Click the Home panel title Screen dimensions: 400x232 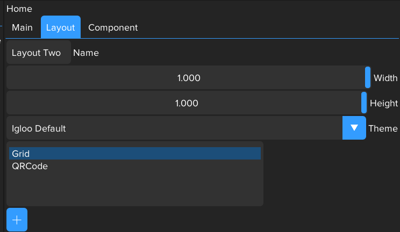coord(19,9)
